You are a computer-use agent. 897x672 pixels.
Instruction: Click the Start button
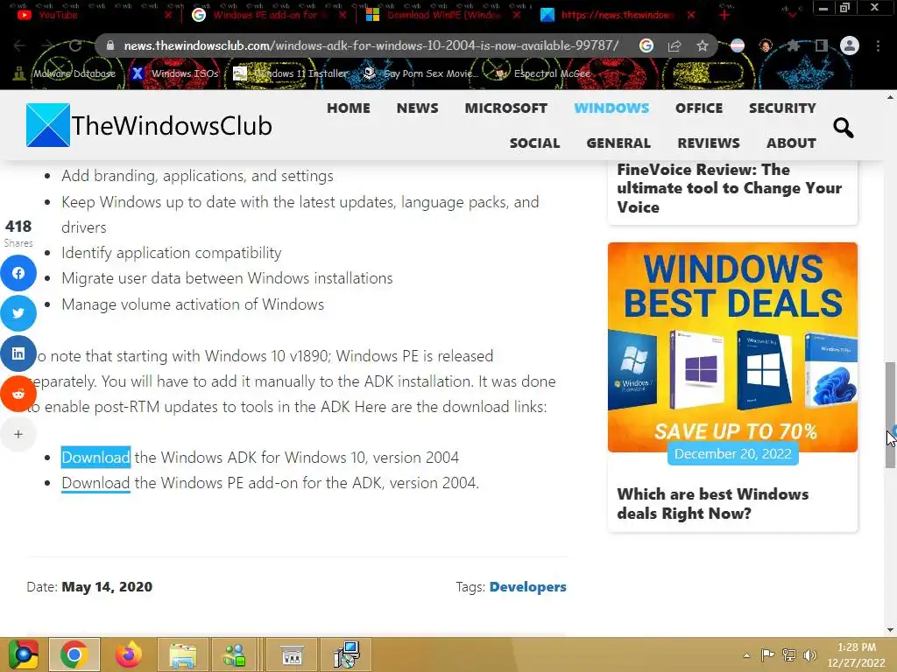(x=23, y=654)
